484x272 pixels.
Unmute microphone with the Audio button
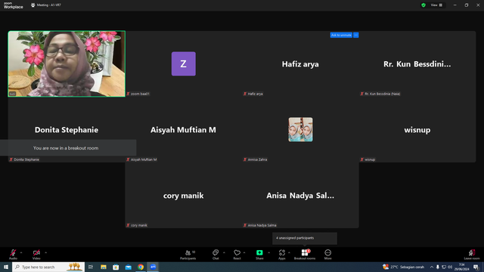[x=13, y=255]
